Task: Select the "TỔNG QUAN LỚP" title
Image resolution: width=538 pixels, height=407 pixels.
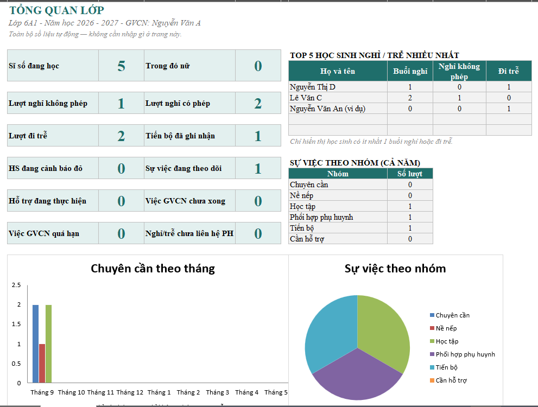Action: click(56, 11)
